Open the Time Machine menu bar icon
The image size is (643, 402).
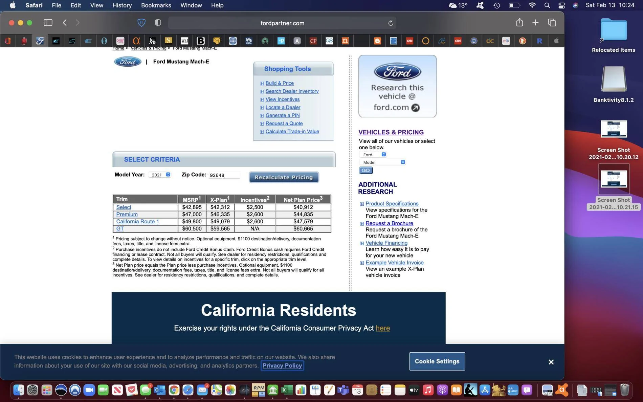pos(496,5)
